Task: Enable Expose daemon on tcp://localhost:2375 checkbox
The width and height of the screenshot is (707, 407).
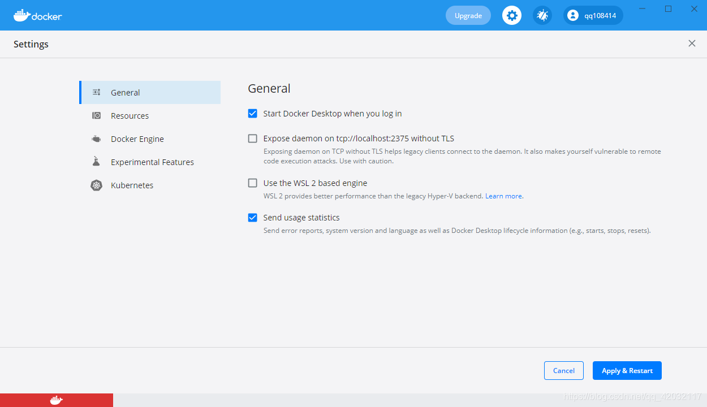Action: tap(253, 138)
